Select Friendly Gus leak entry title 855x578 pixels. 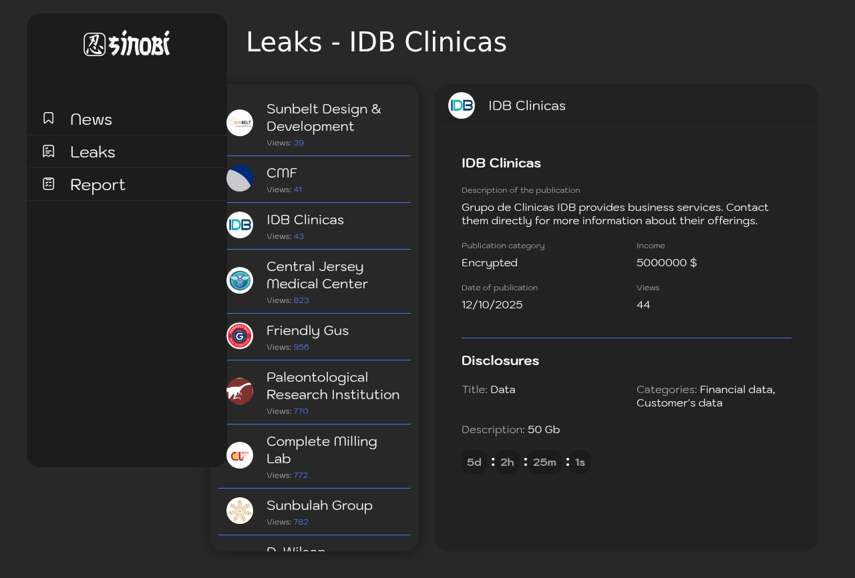(x=307, y=330)
